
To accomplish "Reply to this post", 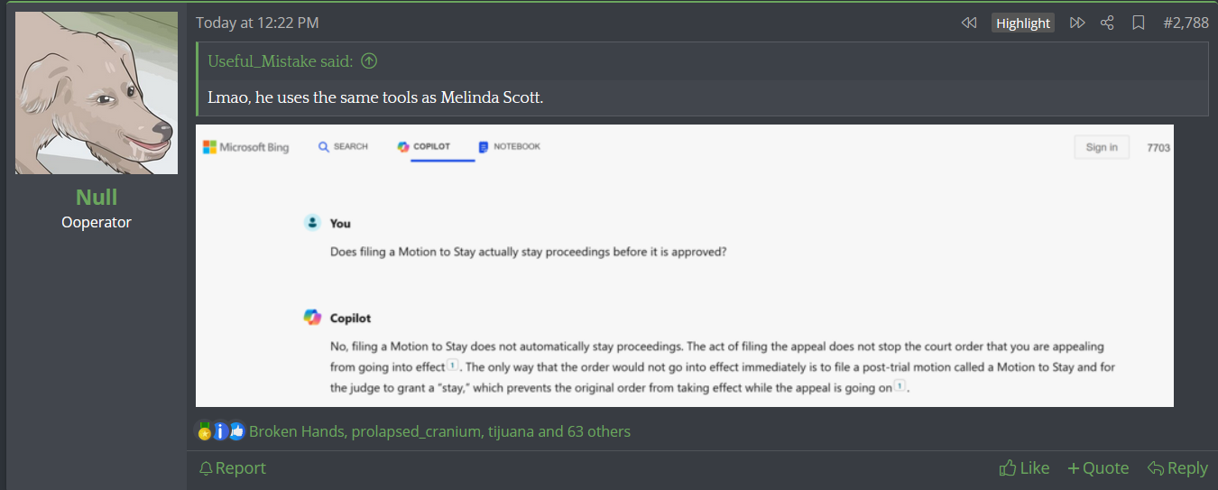I will tap(1177, 467).
